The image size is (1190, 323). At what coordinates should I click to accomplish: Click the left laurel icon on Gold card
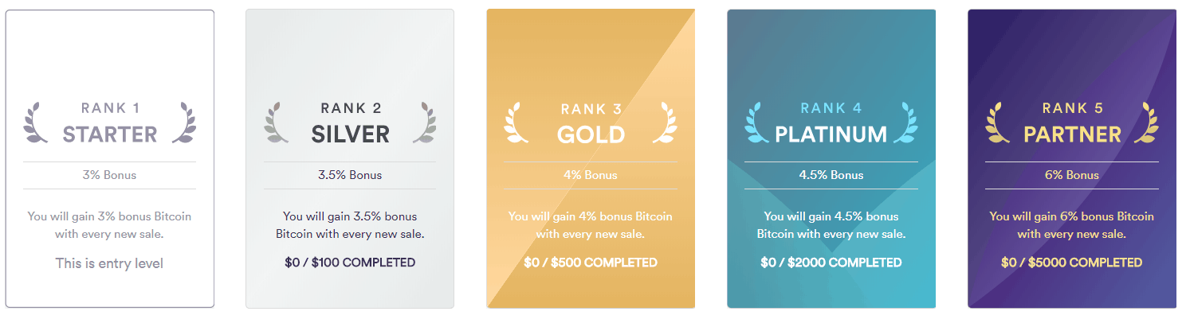[x=516, y=123]
